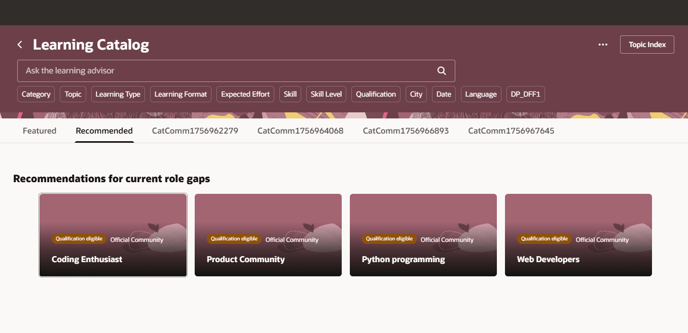Open the Topic Index
Image resolution: width=688 pixels, height=333 pixels.
646,45
